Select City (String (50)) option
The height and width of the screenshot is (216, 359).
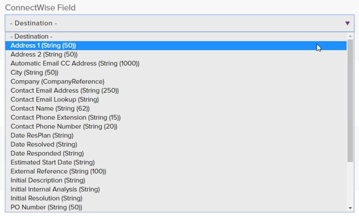click(x=34, y=73)
